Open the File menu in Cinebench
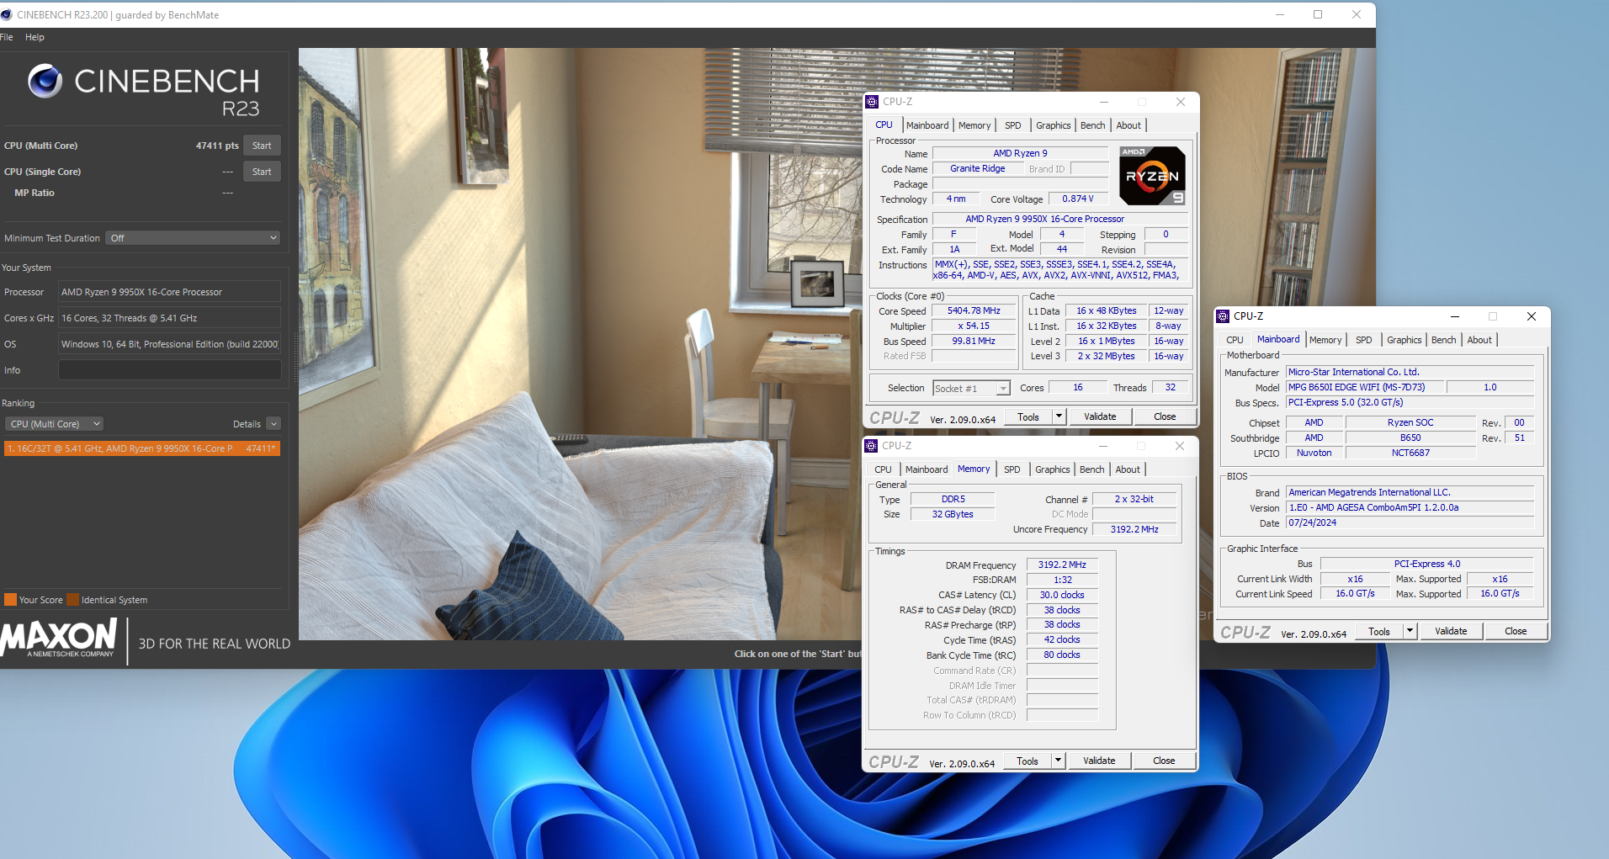This screenshot has height=859, width=1609. pyautogui.click(x=7, y=37)
